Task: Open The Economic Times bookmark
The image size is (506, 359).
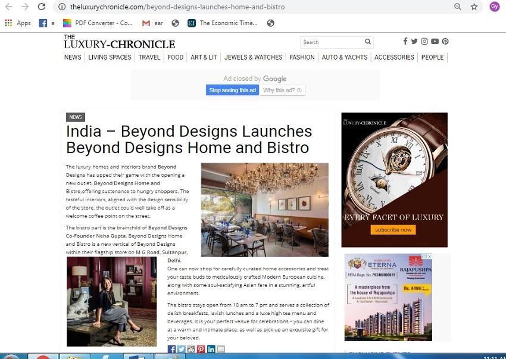Action: pyautogui.click(x=223, y=23)
